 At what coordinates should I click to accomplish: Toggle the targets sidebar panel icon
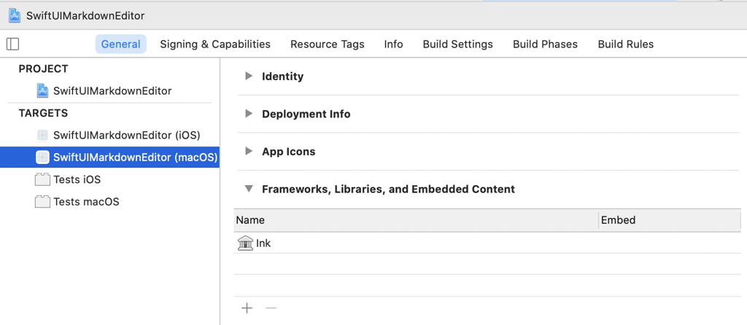point(12,44)
